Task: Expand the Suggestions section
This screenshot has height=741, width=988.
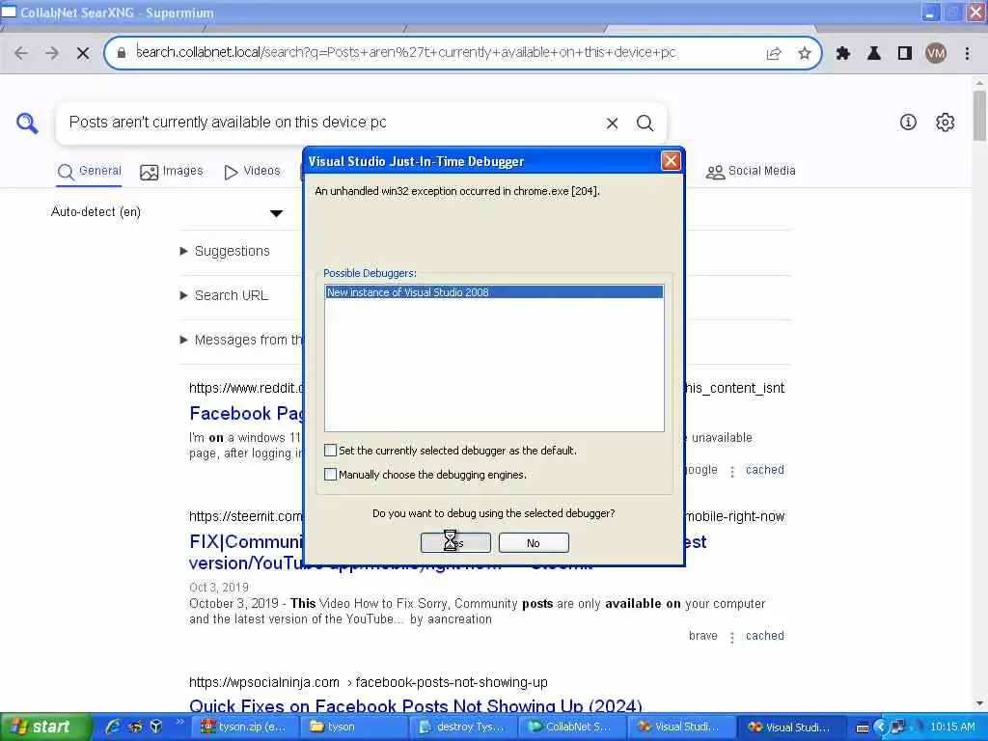Action: [x=226, y=251]
